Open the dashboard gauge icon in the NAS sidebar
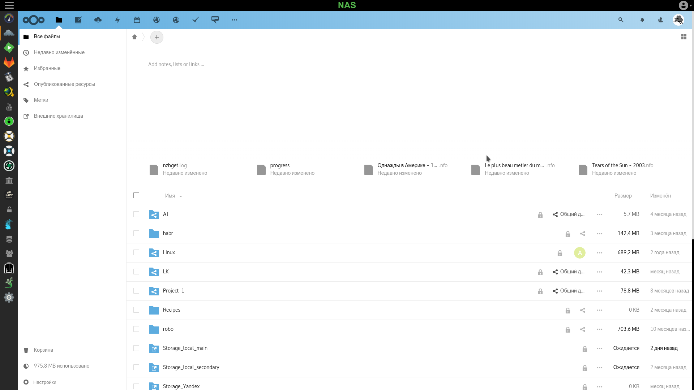This screenshot has height=390, width=694. (9, 18)
